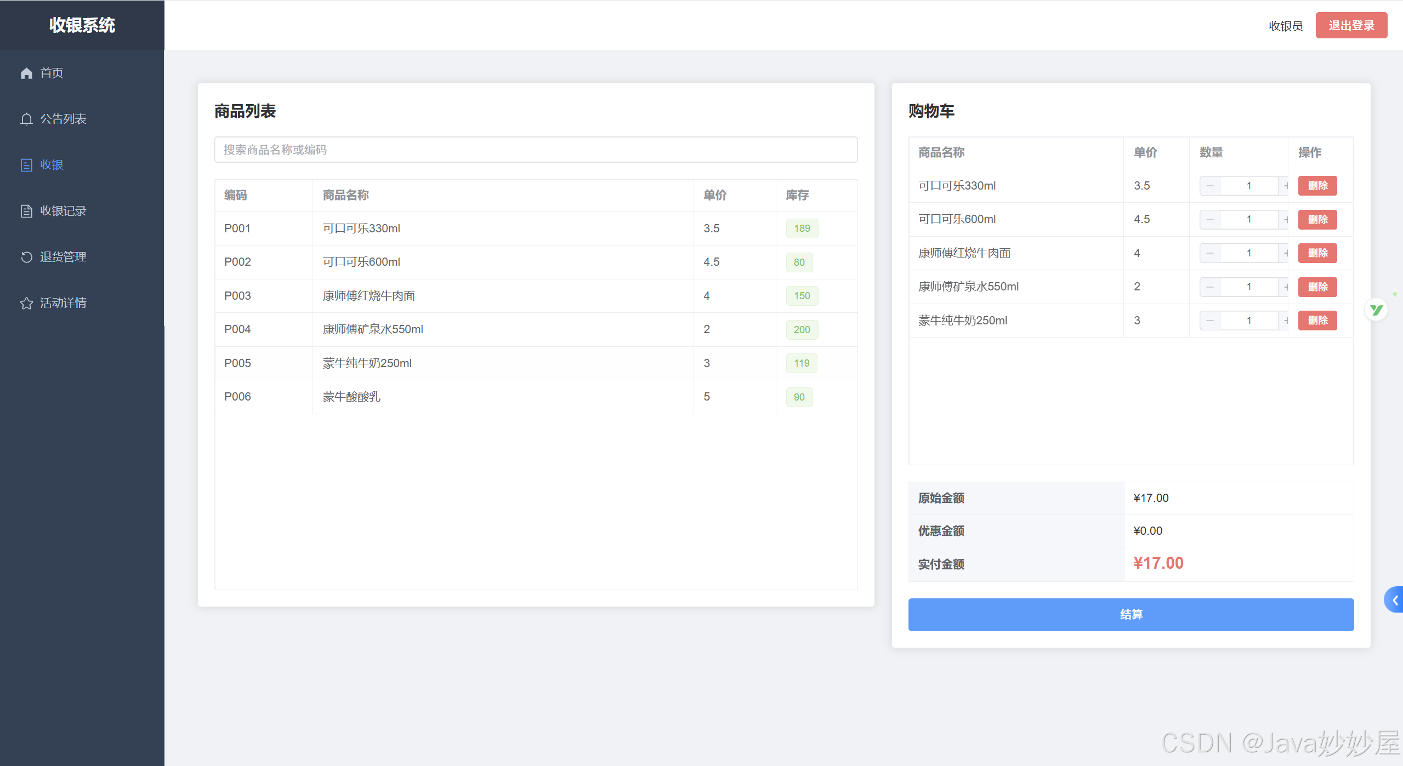Expand the blue side panel chevron
1403x766 pixels.
[1394, 600]
